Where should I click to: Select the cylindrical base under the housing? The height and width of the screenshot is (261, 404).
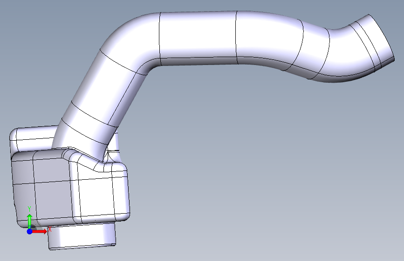pyautogui.click(x=82, y=236)
